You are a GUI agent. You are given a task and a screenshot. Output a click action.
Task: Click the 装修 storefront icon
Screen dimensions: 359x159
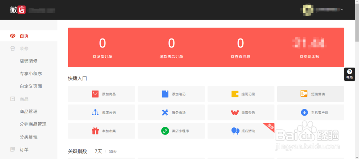coord(13,48)
